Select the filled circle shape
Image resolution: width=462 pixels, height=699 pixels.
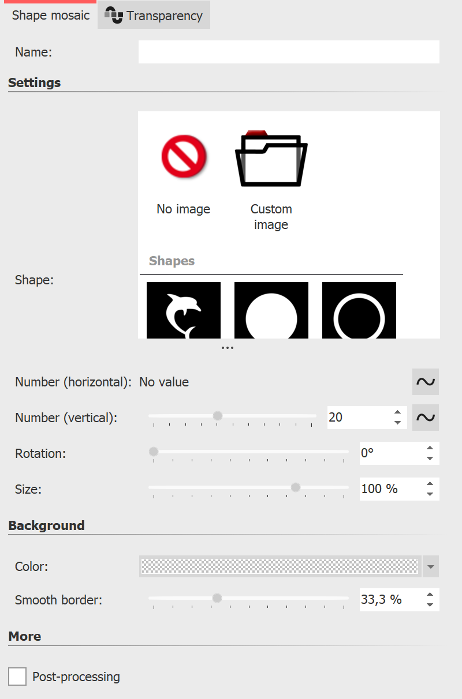point(271,310)
